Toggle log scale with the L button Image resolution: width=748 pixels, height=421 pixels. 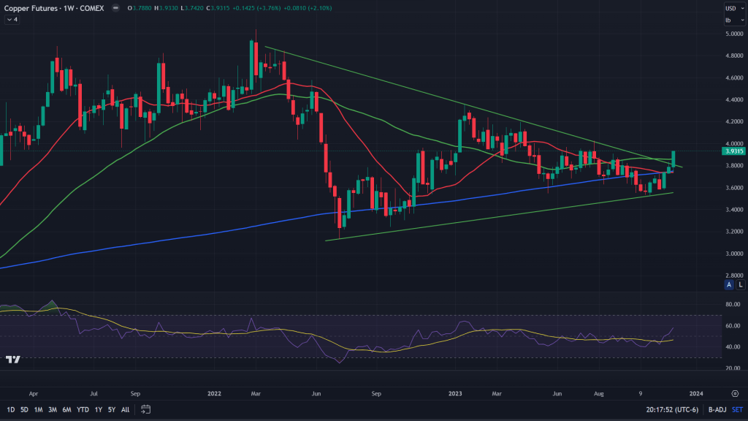(740, 284)
